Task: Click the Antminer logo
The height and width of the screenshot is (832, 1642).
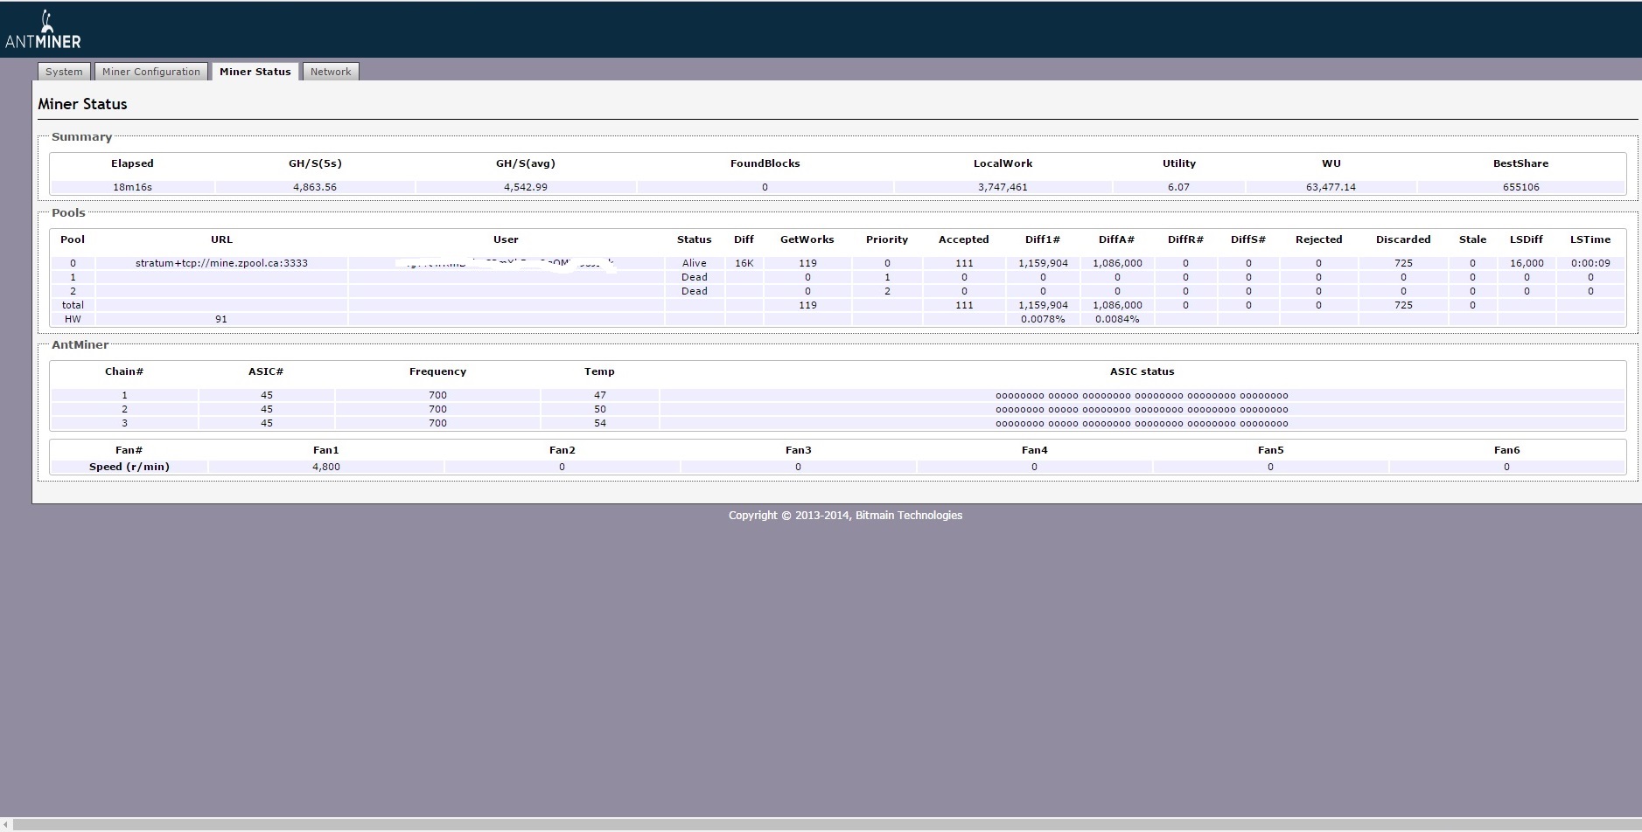Action: [43, 31]
